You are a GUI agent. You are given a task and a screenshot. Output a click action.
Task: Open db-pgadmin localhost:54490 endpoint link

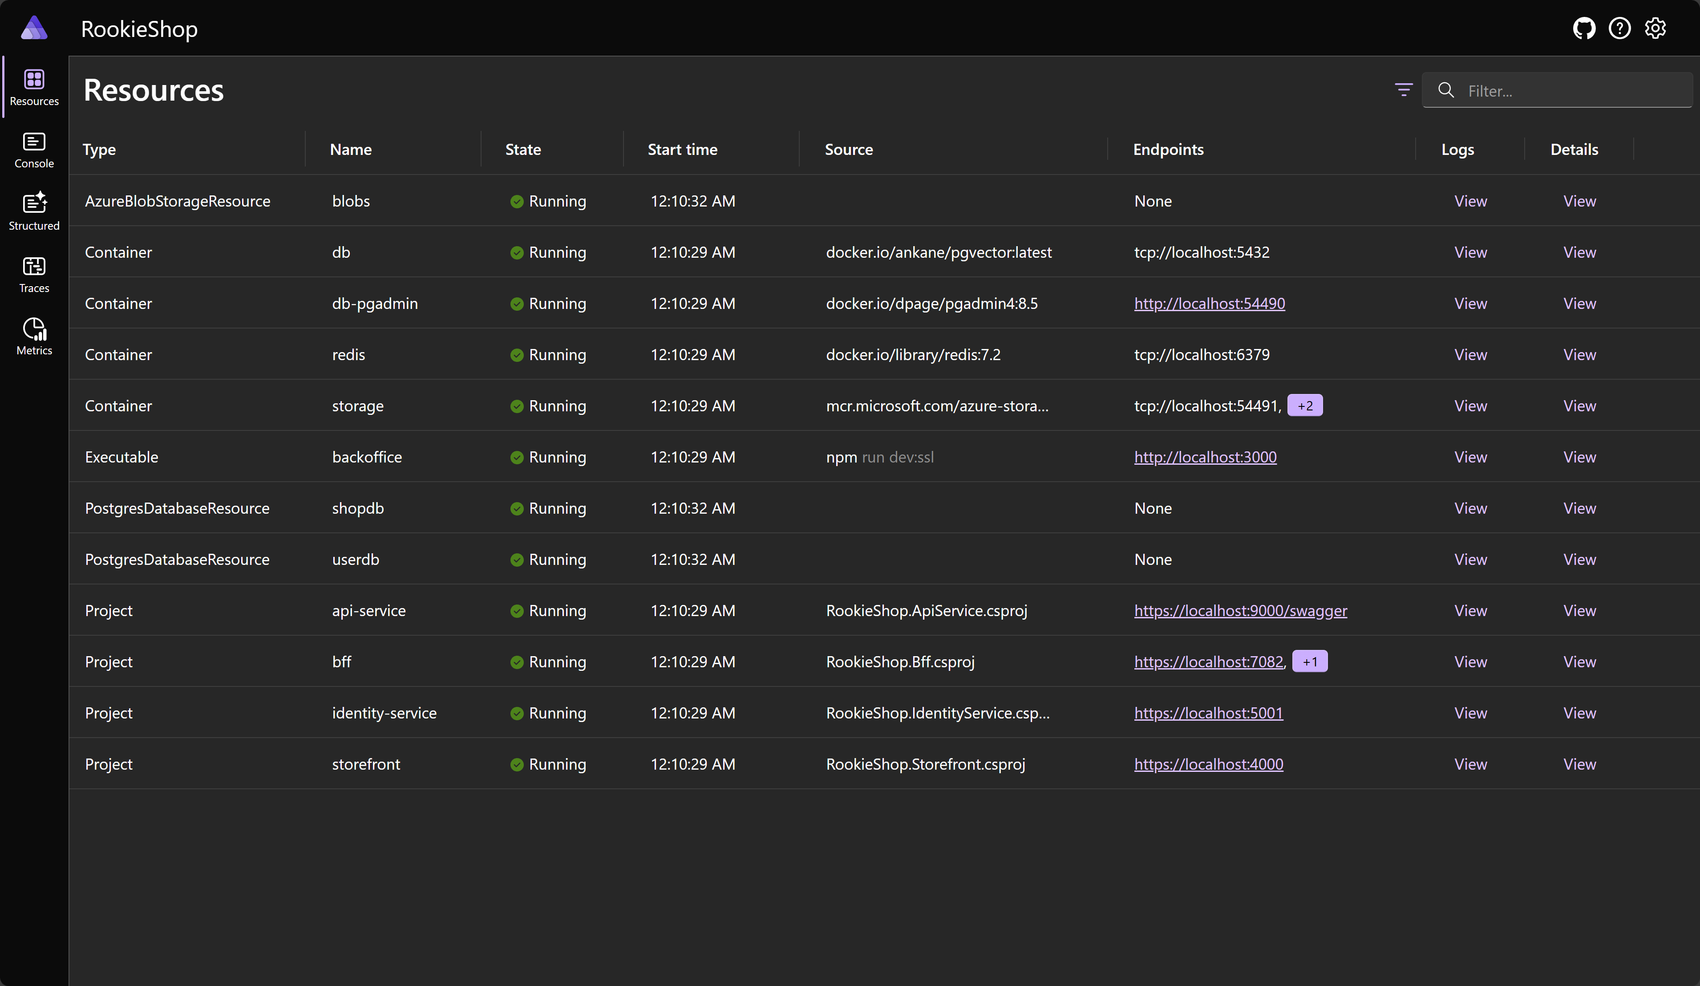point(1209,304)
